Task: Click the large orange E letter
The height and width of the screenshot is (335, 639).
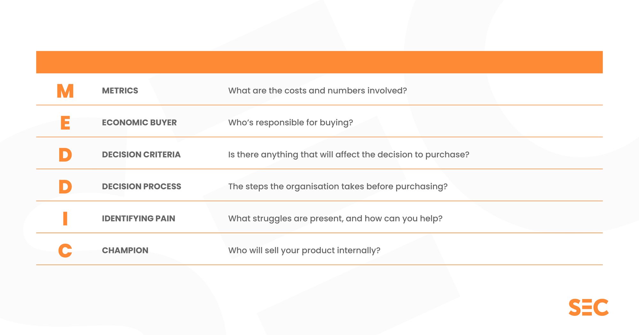Action: point(65,123)
